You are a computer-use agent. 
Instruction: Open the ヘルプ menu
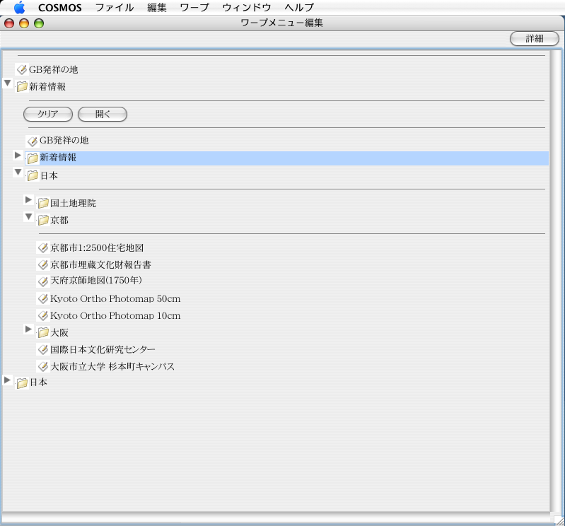[298, 8]
